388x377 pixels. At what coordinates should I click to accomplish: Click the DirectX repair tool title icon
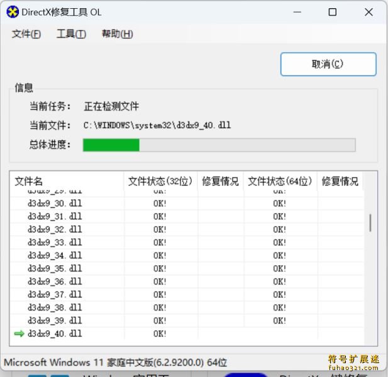tap(13, 12)
